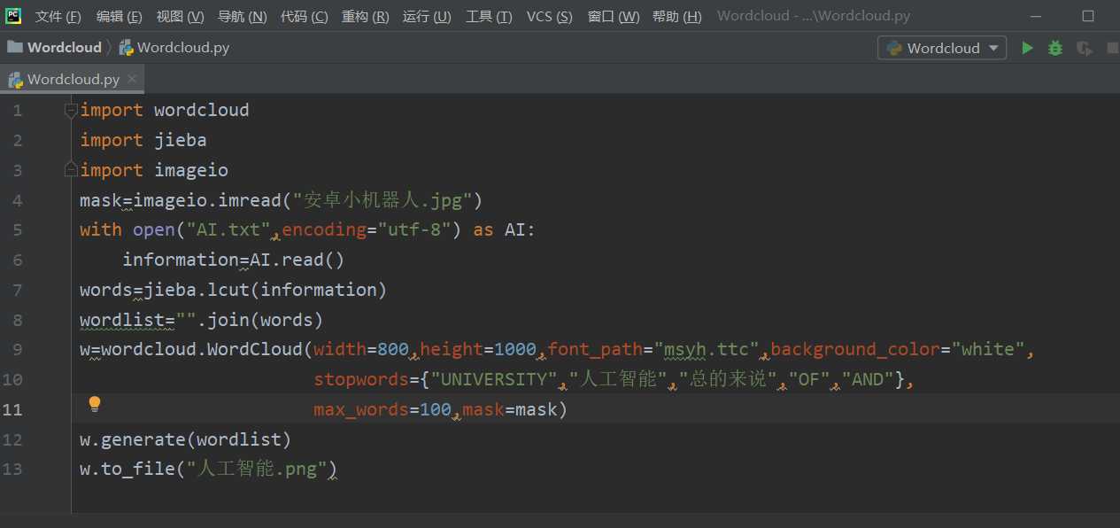The height and width of the screenshot is (528, 1120).
Task: Click the yellow lightbulb intention icon
Action: point(95,405)
